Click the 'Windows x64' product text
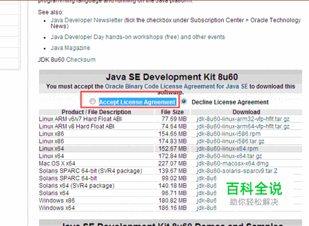Image resolution: width=309 pixels, height=226 pixels. [x=57, y=208]
